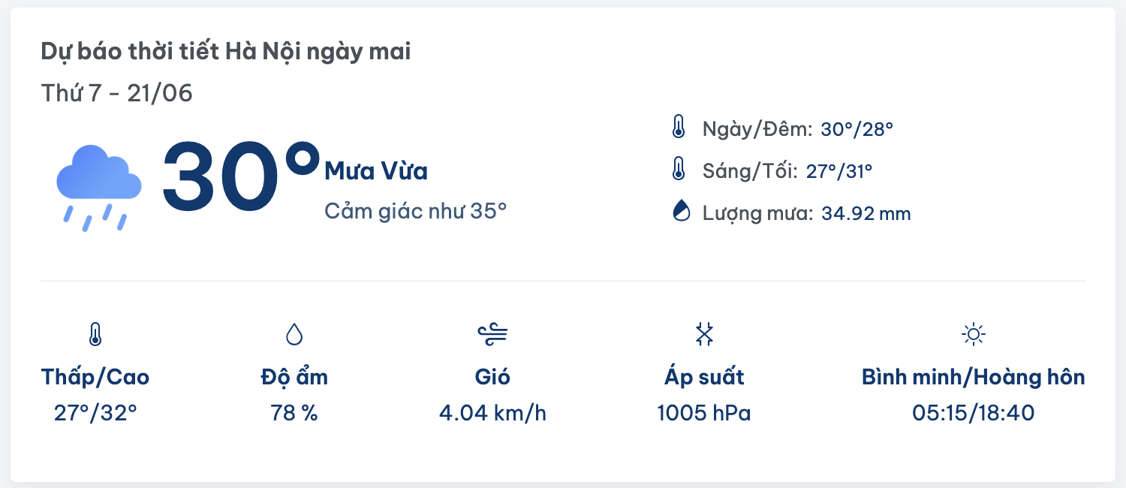The image size is (1126, 488).
Task: Click the water drop icon above Độ ẩm
Action: (x=294, y=334)
